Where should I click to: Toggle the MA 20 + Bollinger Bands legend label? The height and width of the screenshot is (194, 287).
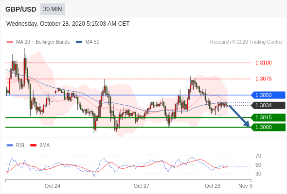(43, 42)
